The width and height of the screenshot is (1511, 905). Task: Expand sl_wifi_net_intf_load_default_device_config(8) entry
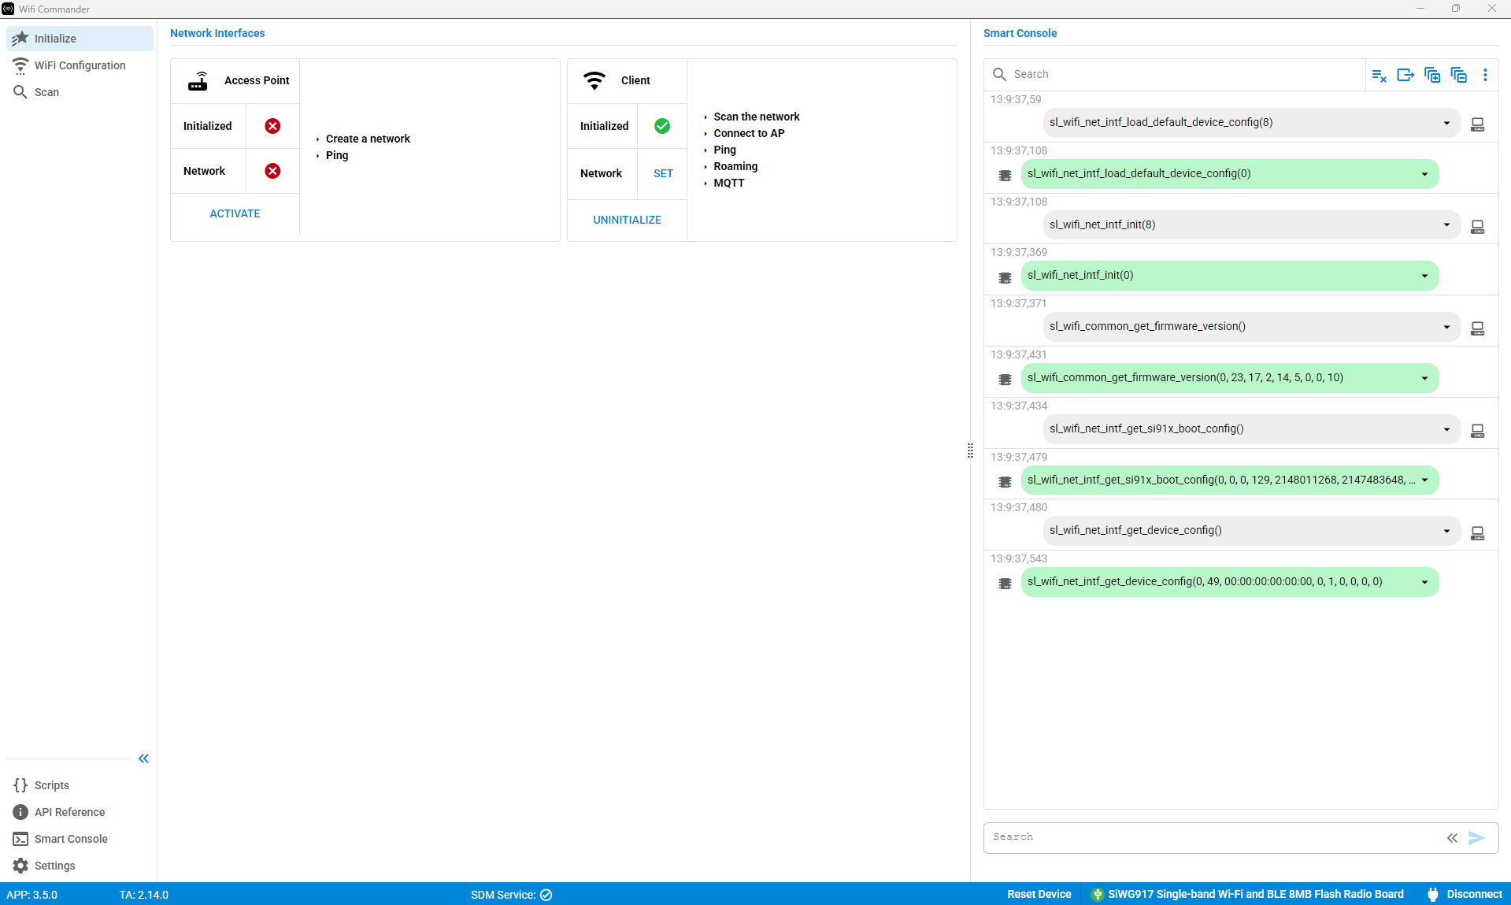1446,123
